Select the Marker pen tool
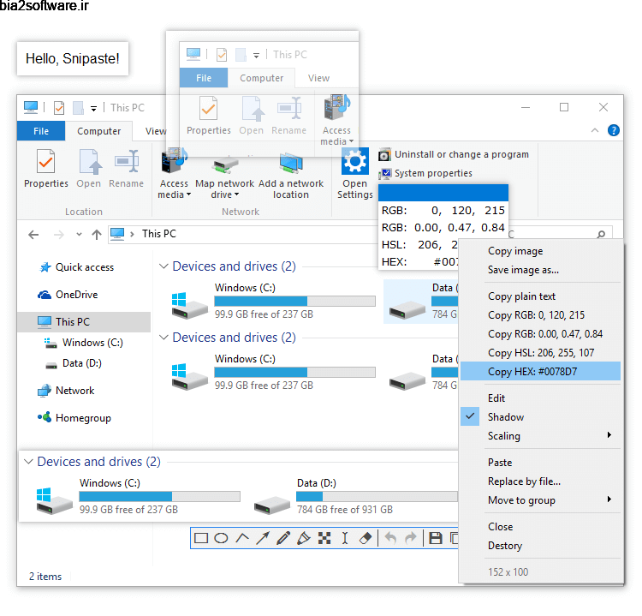The height and width of the screenshot is (616, 642). click(x=303, y=538)
